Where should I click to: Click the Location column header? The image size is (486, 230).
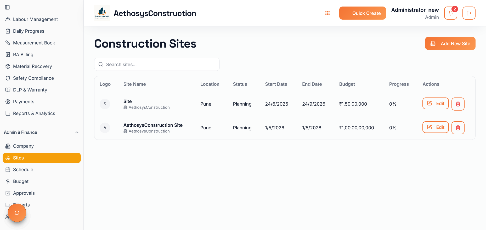pos(210,84)
